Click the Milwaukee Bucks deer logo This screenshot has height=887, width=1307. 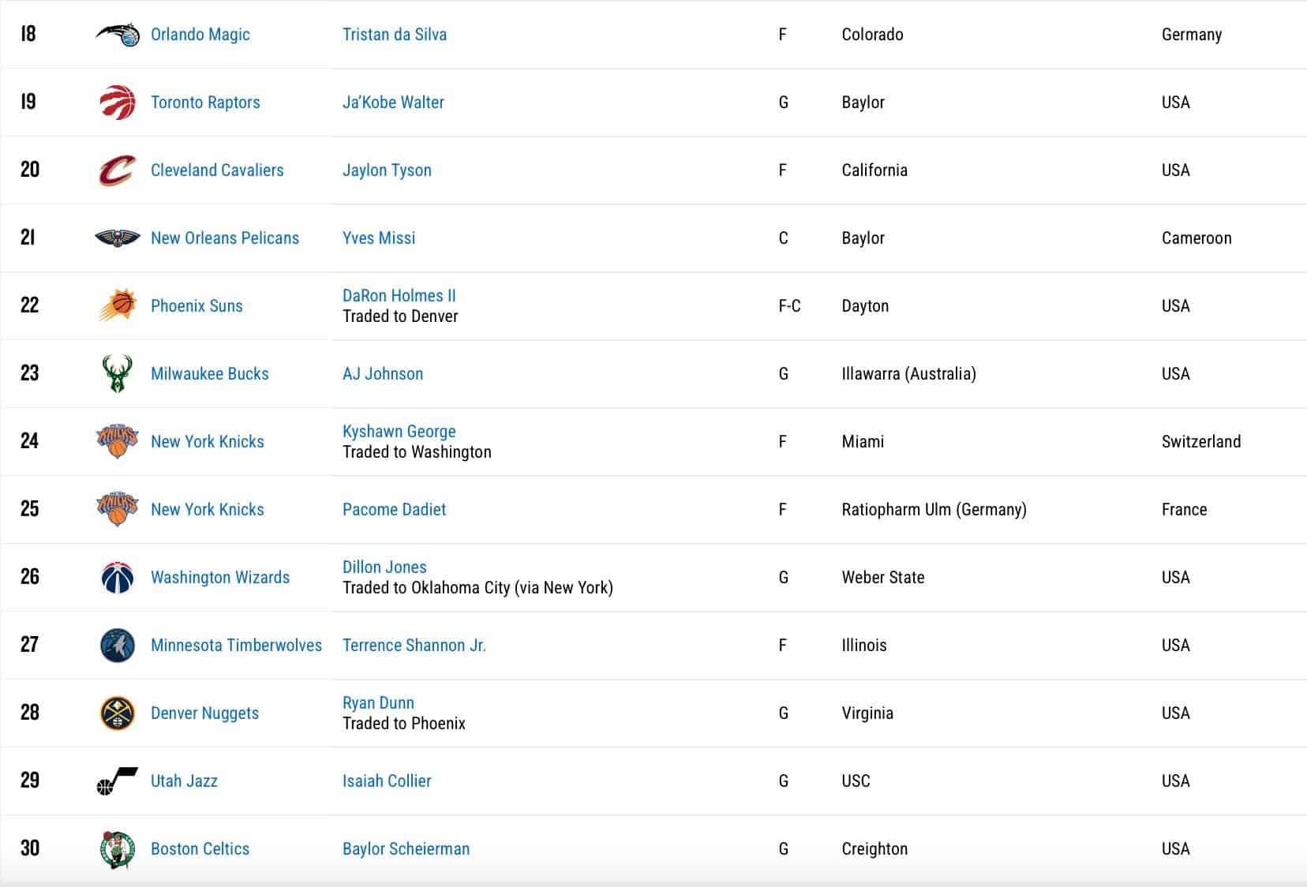[x=117, y=374]
